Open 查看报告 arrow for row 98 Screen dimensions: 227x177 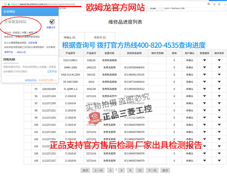204,110
